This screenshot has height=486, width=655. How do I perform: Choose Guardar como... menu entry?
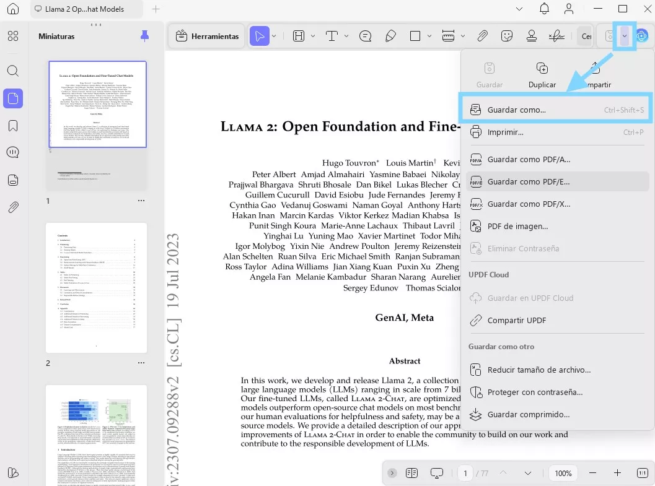(x=557, y=110)
